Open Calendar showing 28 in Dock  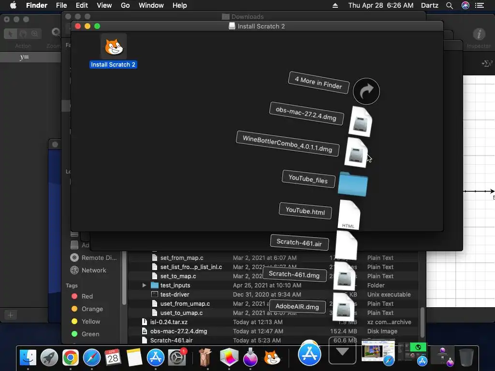(113, 358)
